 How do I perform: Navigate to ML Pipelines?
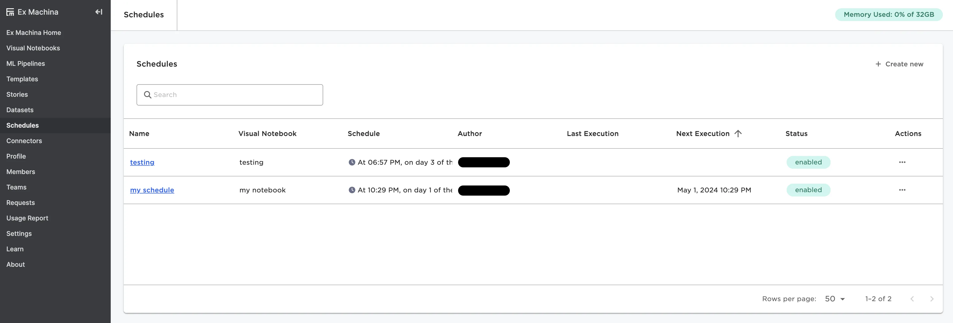[x=26, y=64]
